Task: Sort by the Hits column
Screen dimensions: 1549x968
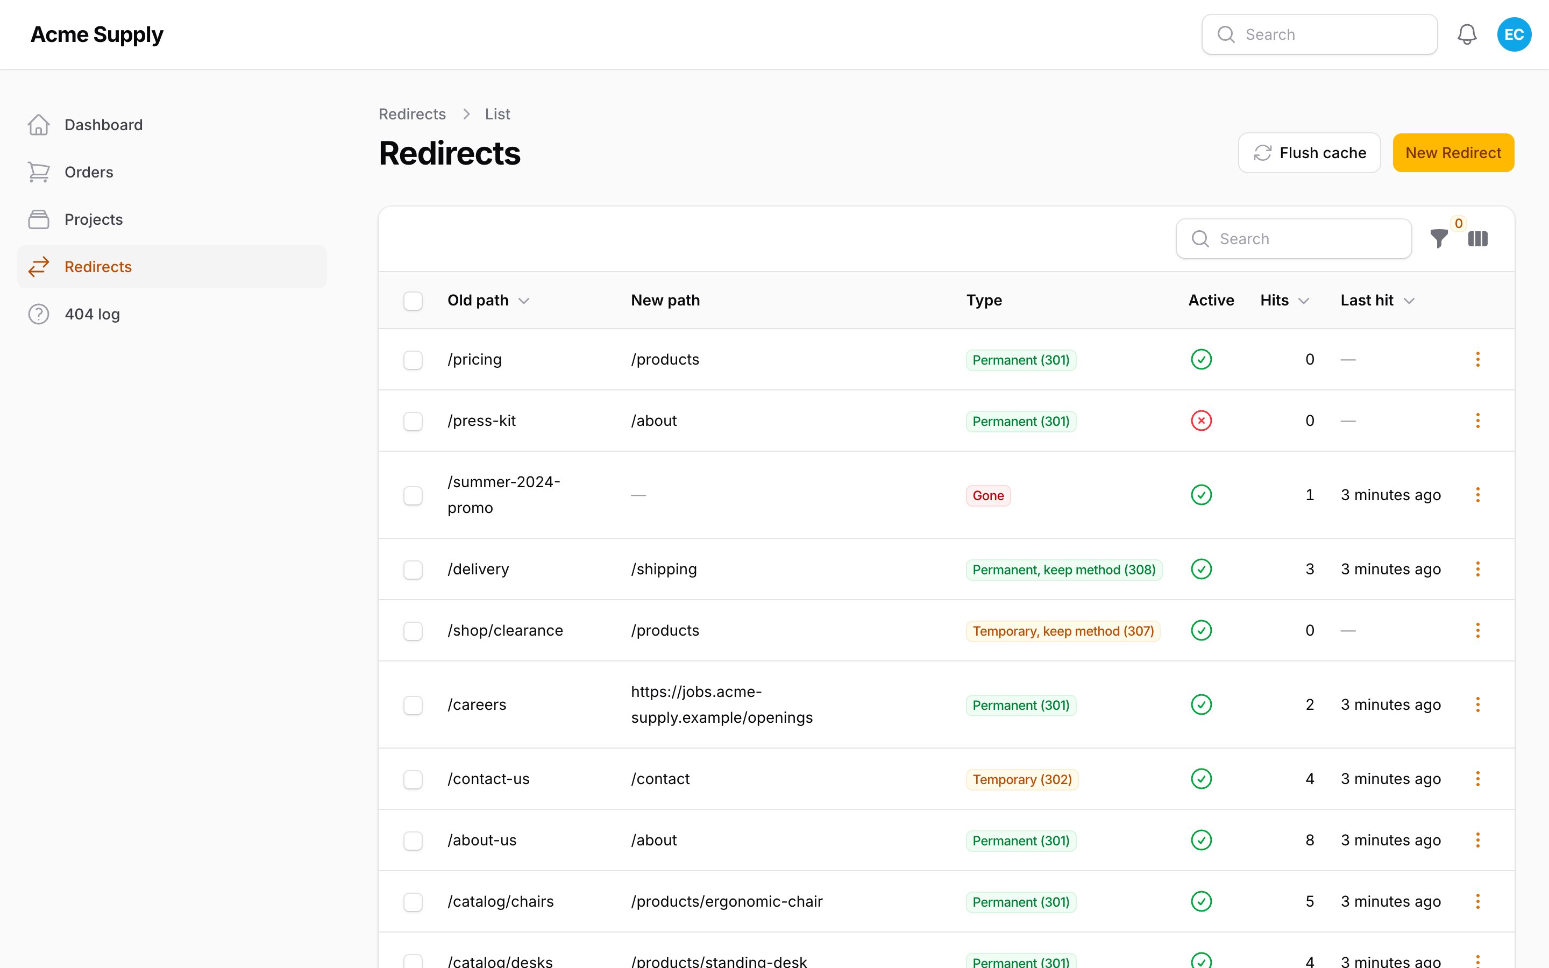Action: pyautogui.click(x=1284, y=300)
